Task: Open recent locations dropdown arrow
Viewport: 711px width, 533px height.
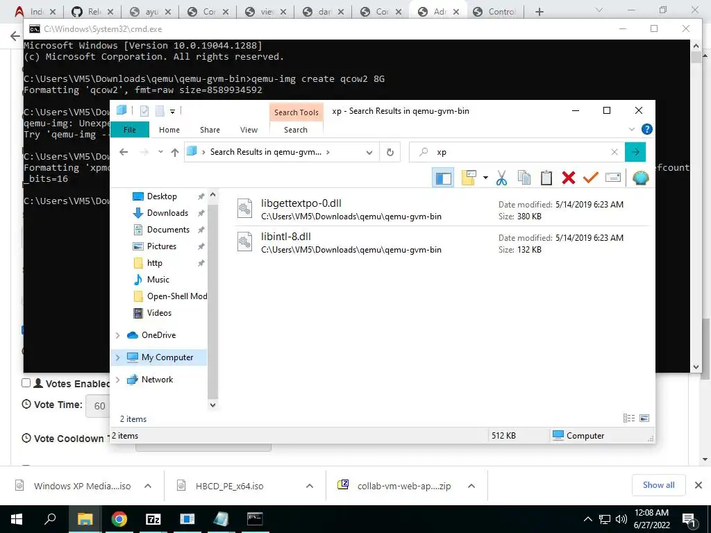Action: [160, 152]
